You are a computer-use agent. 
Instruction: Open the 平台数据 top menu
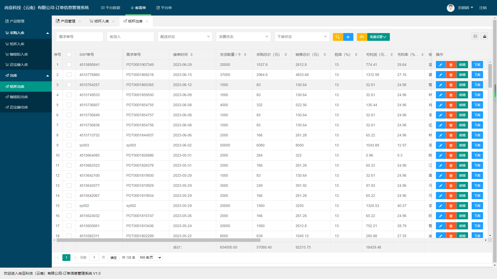coord(111,8)
